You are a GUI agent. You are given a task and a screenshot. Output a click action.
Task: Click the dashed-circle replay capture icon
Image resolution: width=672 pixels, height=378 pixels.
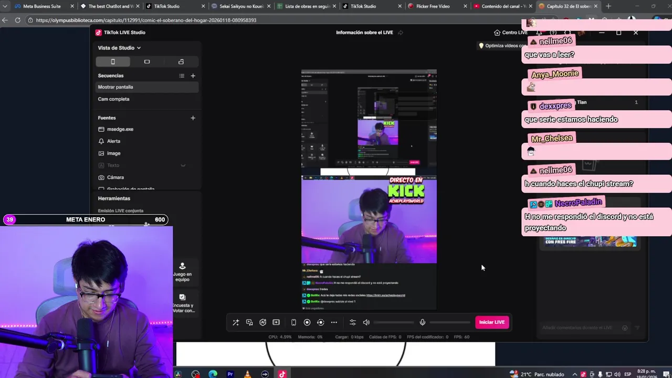click(x=320, y=322)
